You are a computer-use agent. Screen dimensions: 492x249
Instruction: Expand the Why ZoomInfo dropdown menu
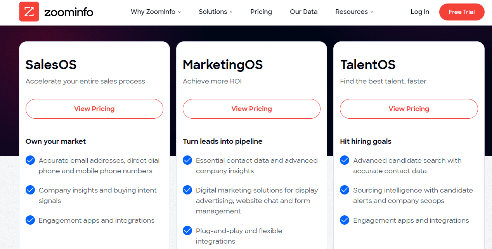156,12
